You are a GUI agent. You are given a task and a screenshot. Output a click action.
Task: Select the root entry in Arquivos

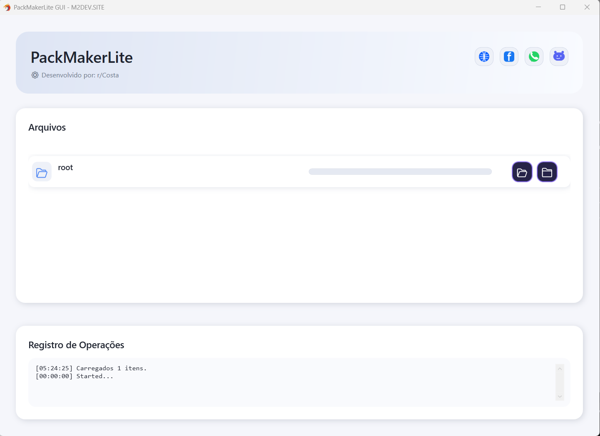point(65,167)
